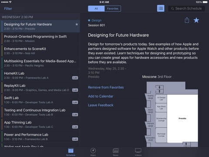
Task: Toggle the list view icon
Action: (161, 8)
